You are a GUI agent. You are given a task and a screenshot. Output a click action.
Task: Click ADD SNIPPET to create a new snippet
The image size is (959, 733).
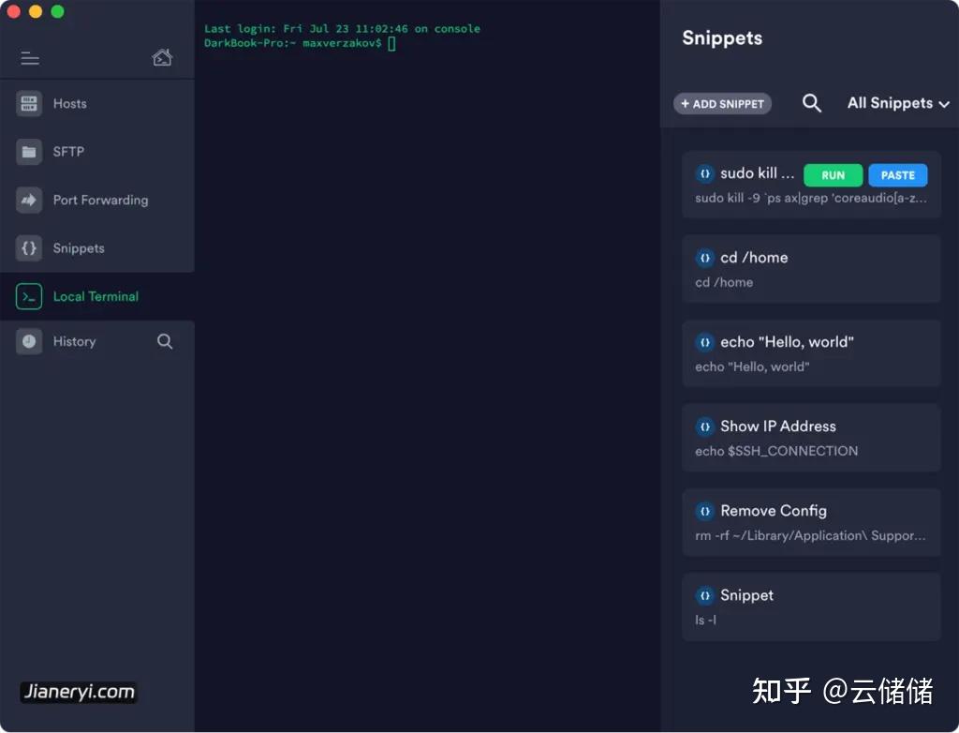(x=721, y=103)
